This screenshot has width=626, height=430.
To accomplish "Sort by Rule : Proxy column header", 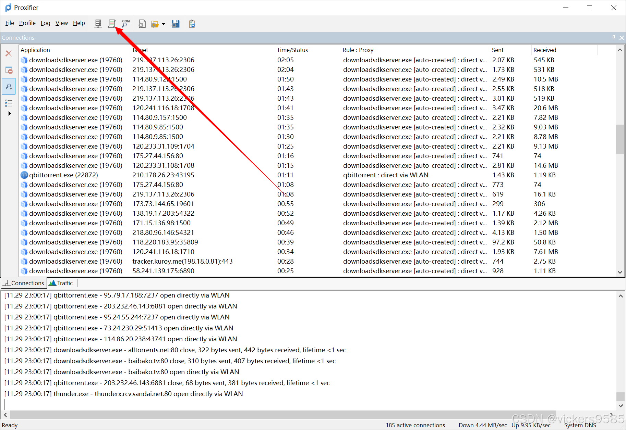I will coord(415,50).
